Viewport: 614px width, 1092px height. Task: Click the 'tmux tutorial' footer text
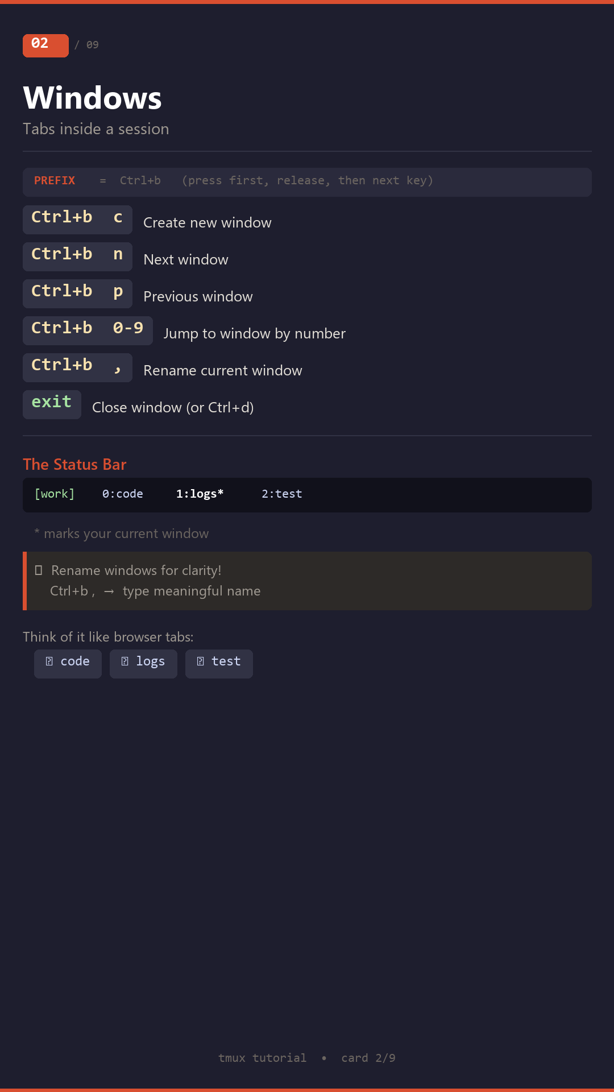(262, 1058)
